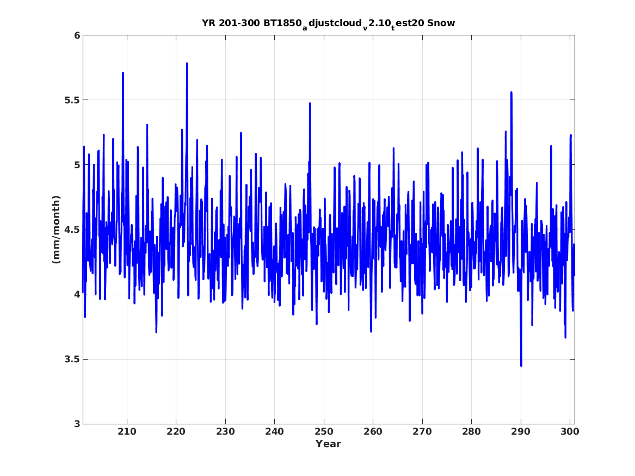
Task: Click the y-axis tick label '3.5'
Action: point(72,360)
